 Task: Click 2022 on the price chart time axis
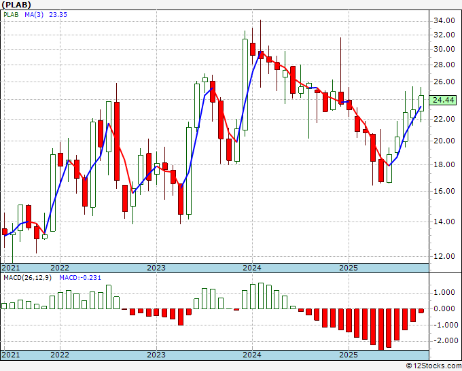[x=60, y=268]
